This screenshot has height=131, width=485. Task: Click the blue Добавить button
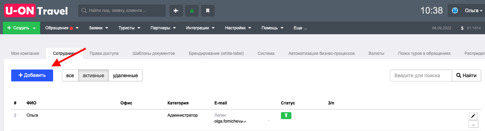tap(32, 75)
